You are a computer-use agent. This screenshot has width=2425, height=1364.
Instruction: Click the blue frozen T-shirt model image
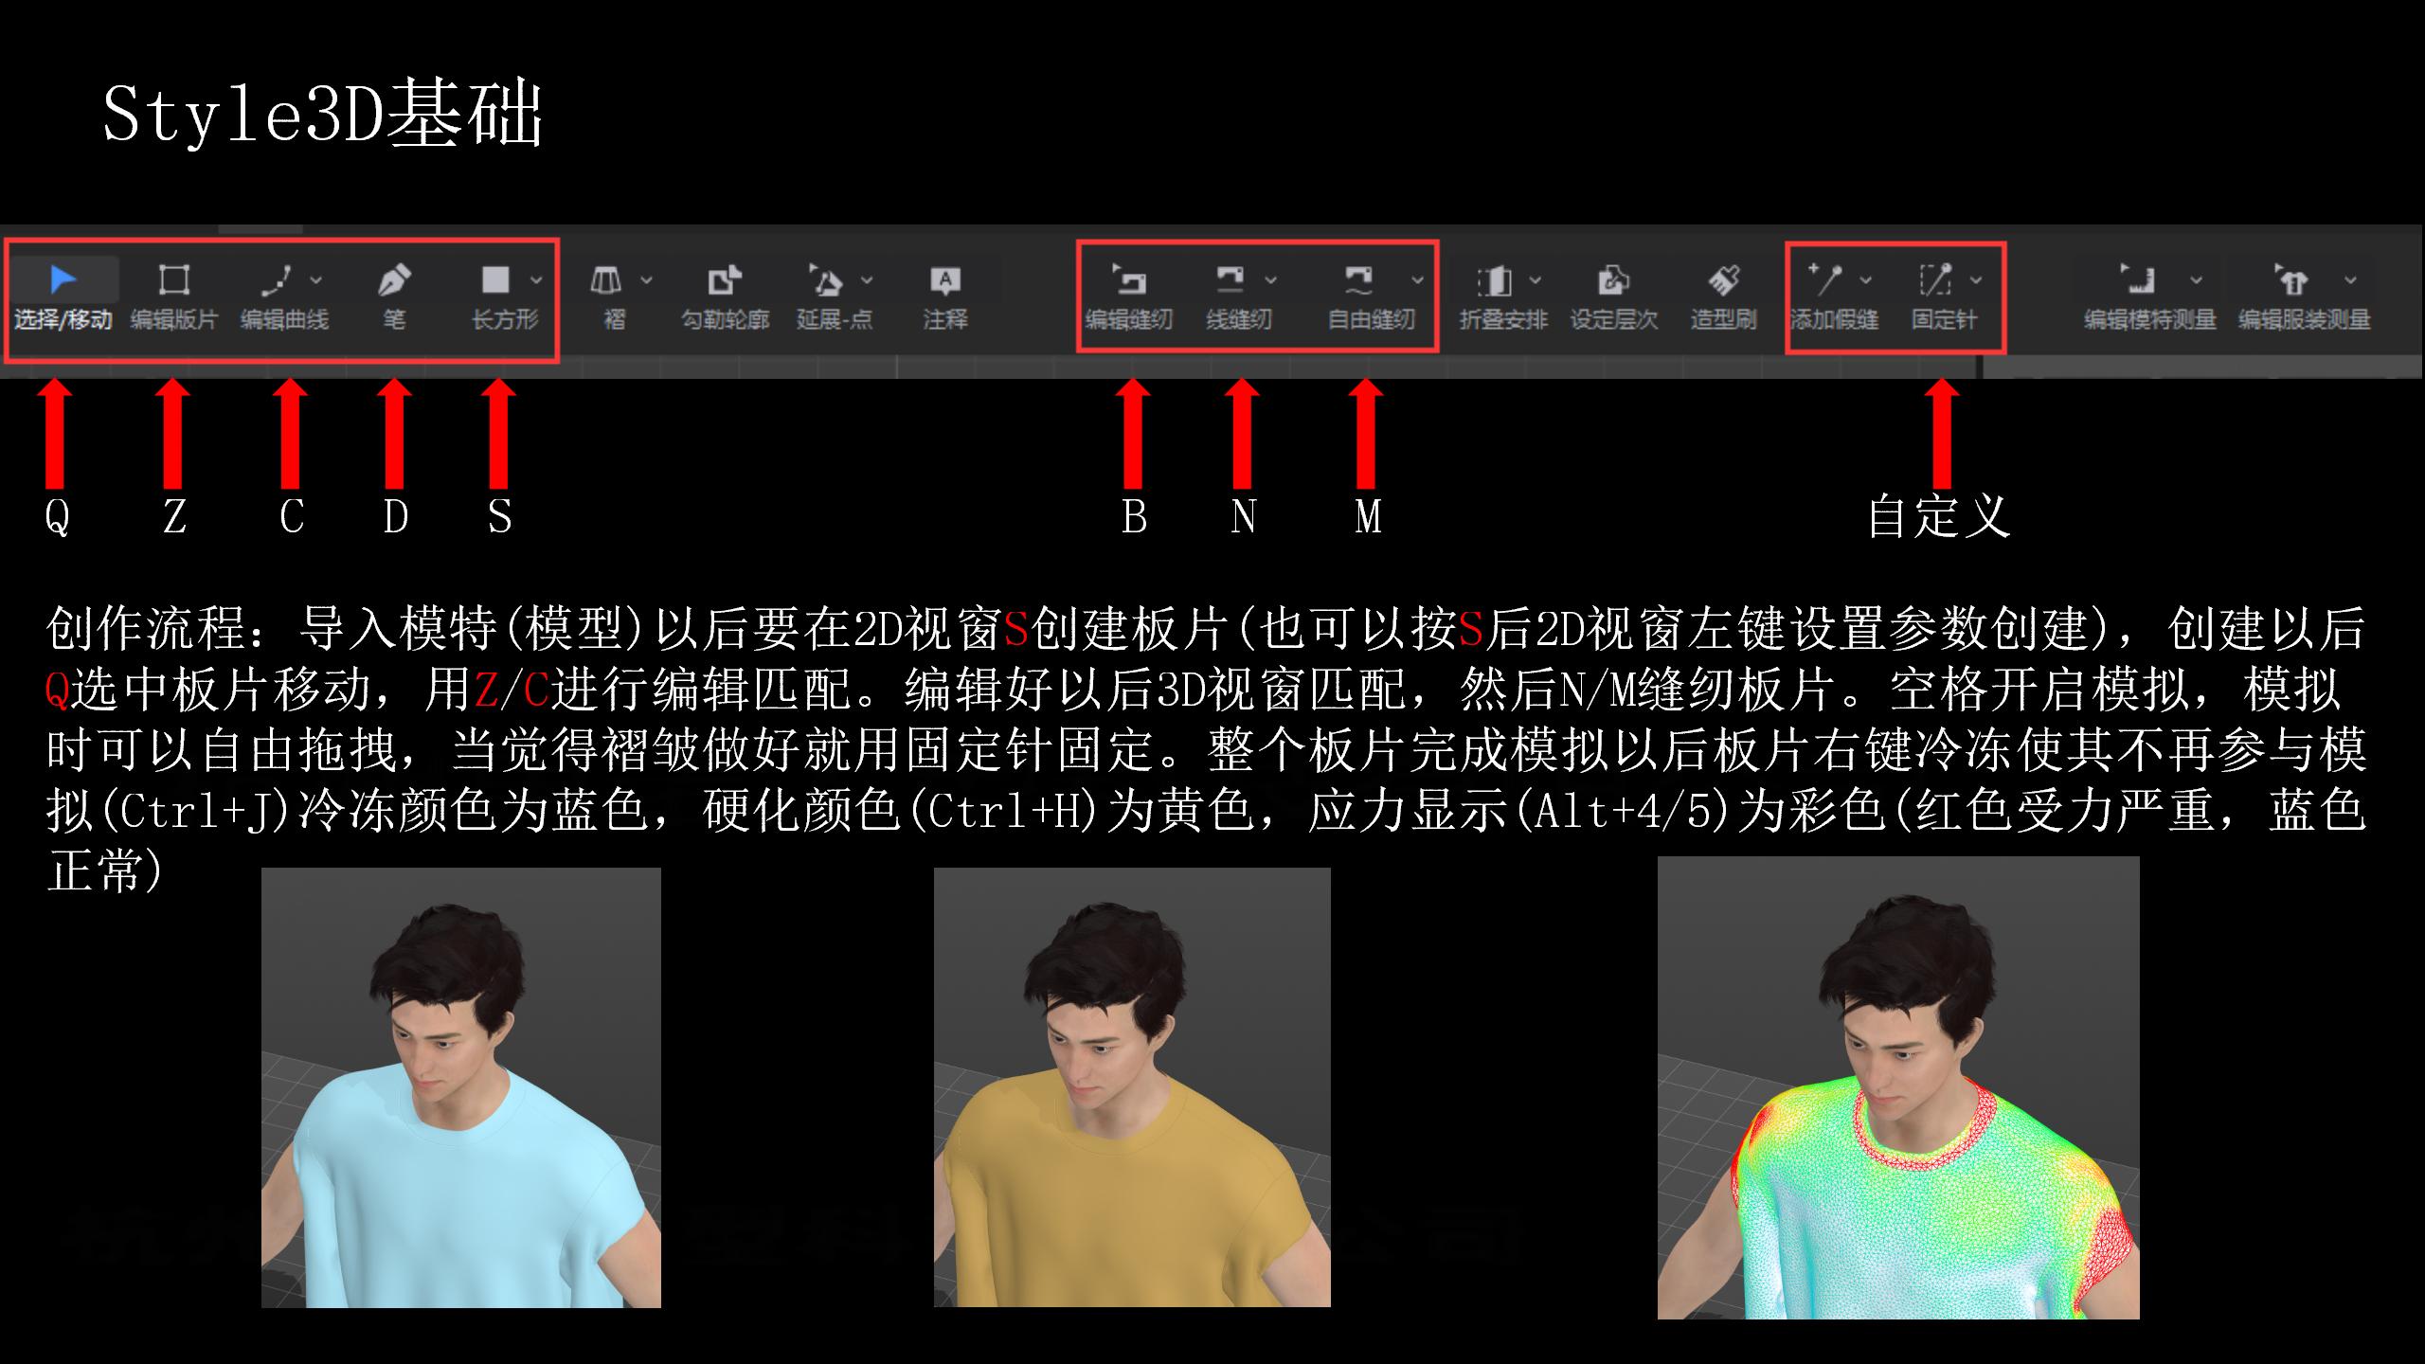click(461, 1087)
